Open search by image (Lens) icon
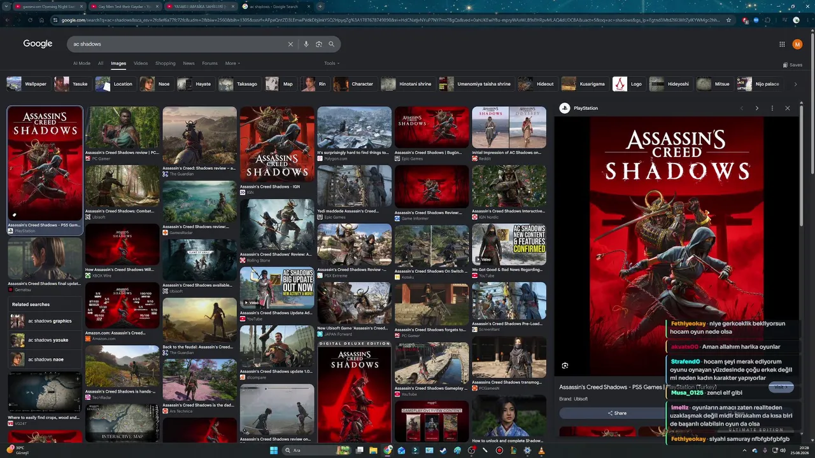 [x=319, y=44]
